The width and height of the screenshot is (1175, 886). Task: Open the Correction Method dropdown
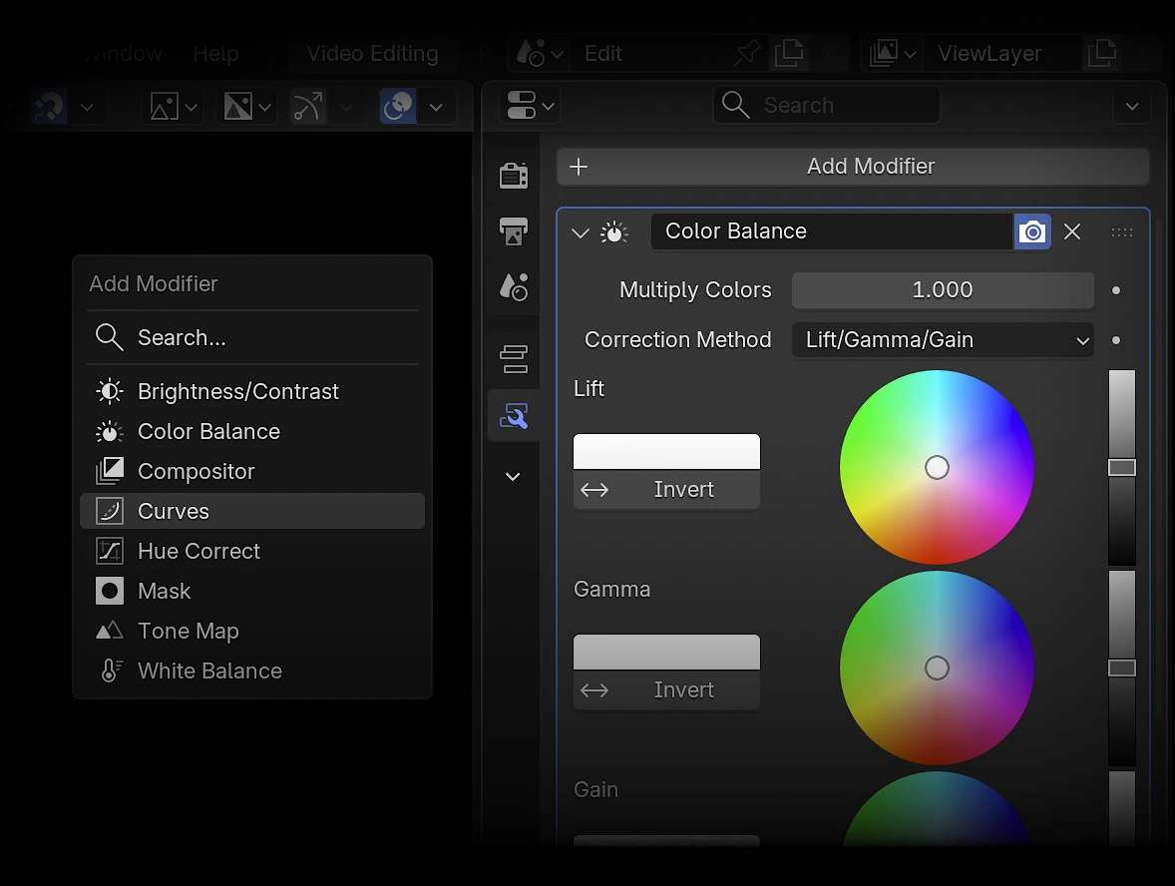(x=942, y=340)
